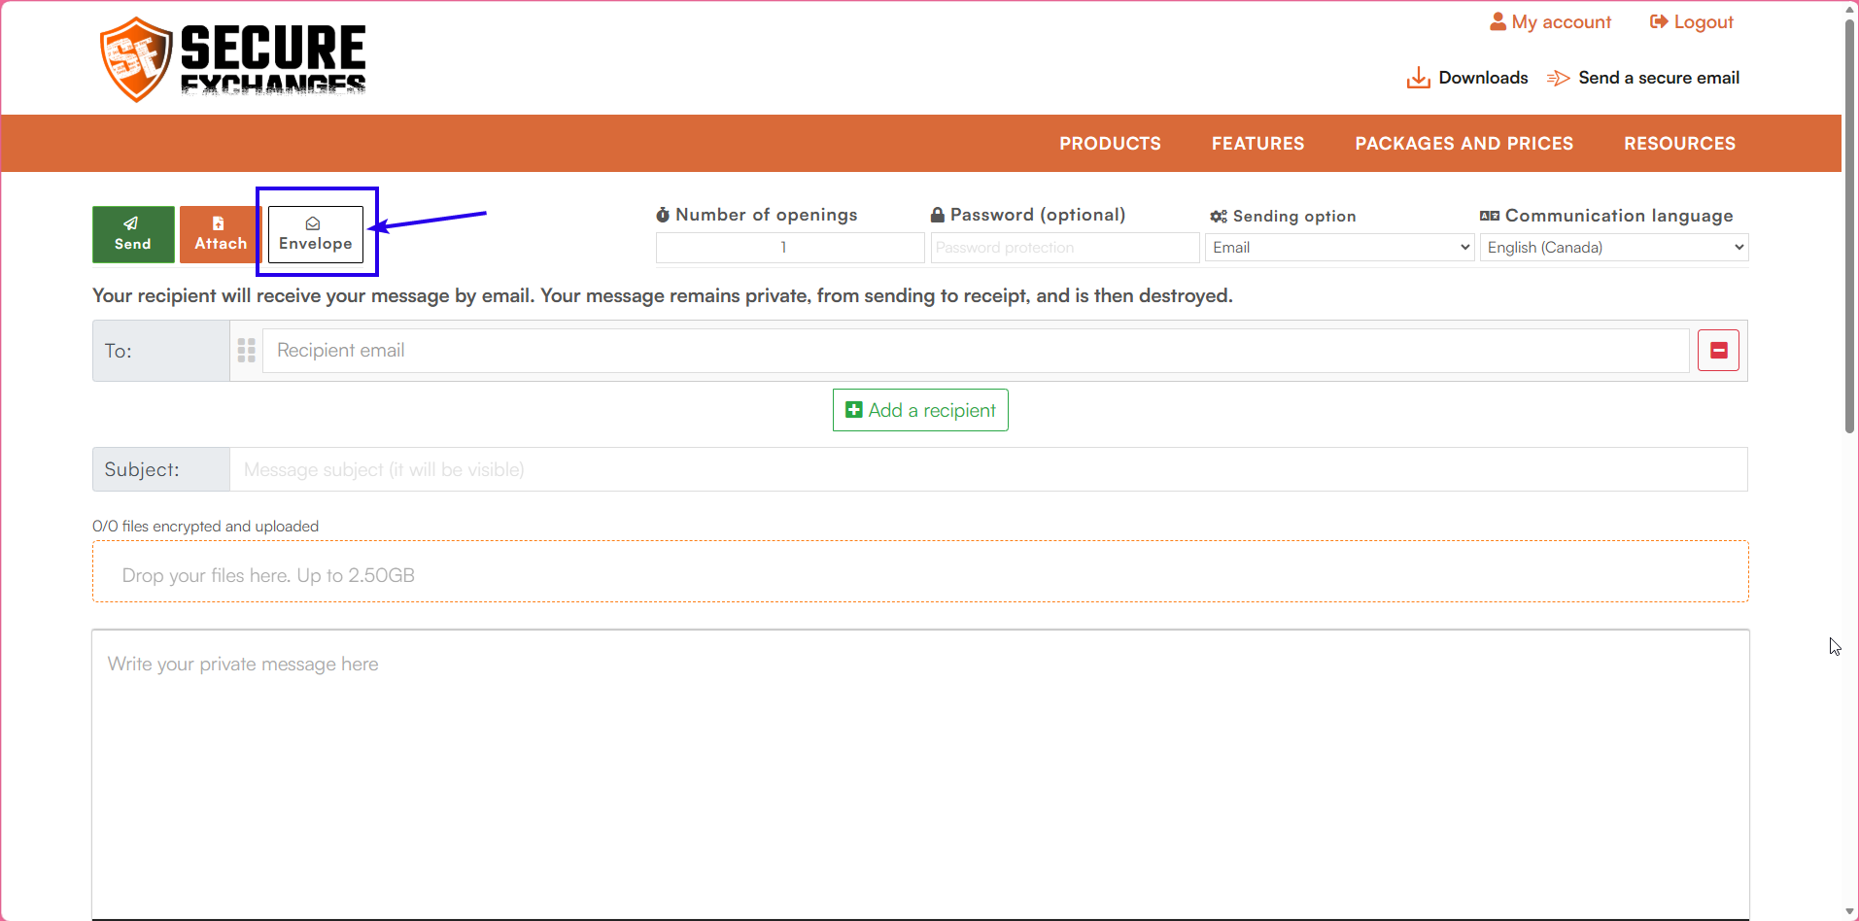Open the Communication language dropdown

(1614, 248)
